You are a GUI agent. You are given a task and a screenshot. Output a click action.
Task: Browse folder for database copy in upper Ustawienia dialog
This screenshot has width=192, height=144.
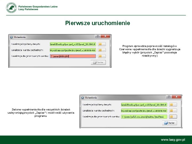click(x=102, y=44)
